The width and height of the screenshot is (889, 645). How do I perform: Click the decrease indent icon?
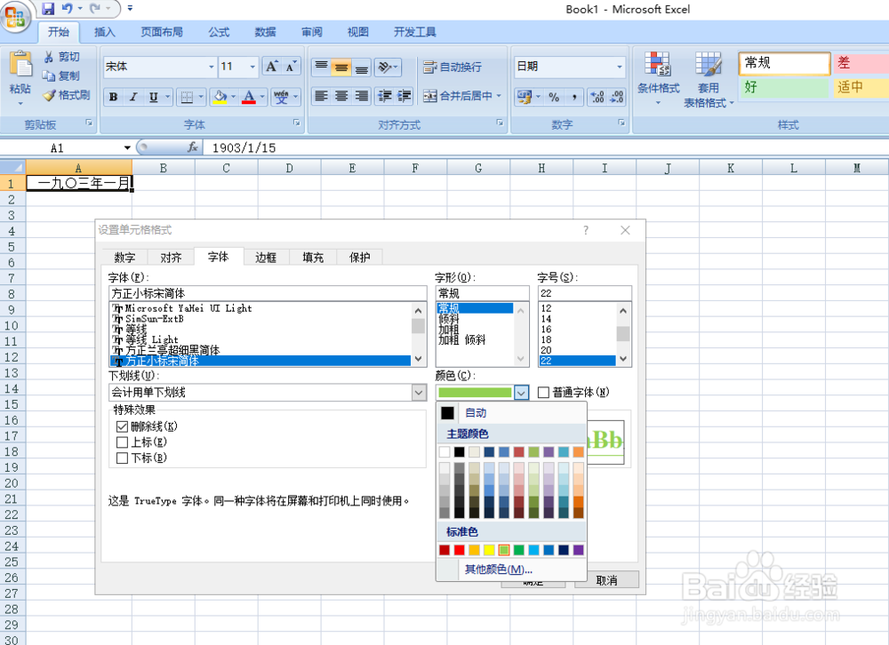pos(385,96)
